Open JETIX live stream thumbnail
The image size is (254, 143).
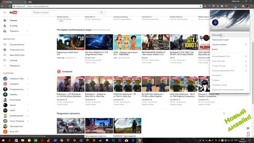[127, 42]
